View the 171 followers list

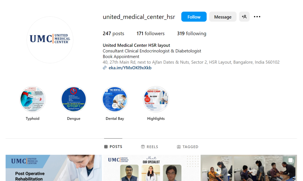click(150, 33)
